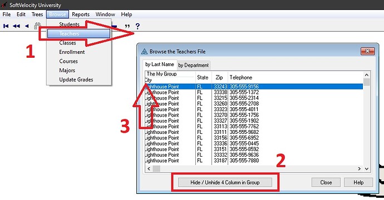Open the Trees menu
The width and height of the screenshot is (384, 200).
(x=37, y=14)
